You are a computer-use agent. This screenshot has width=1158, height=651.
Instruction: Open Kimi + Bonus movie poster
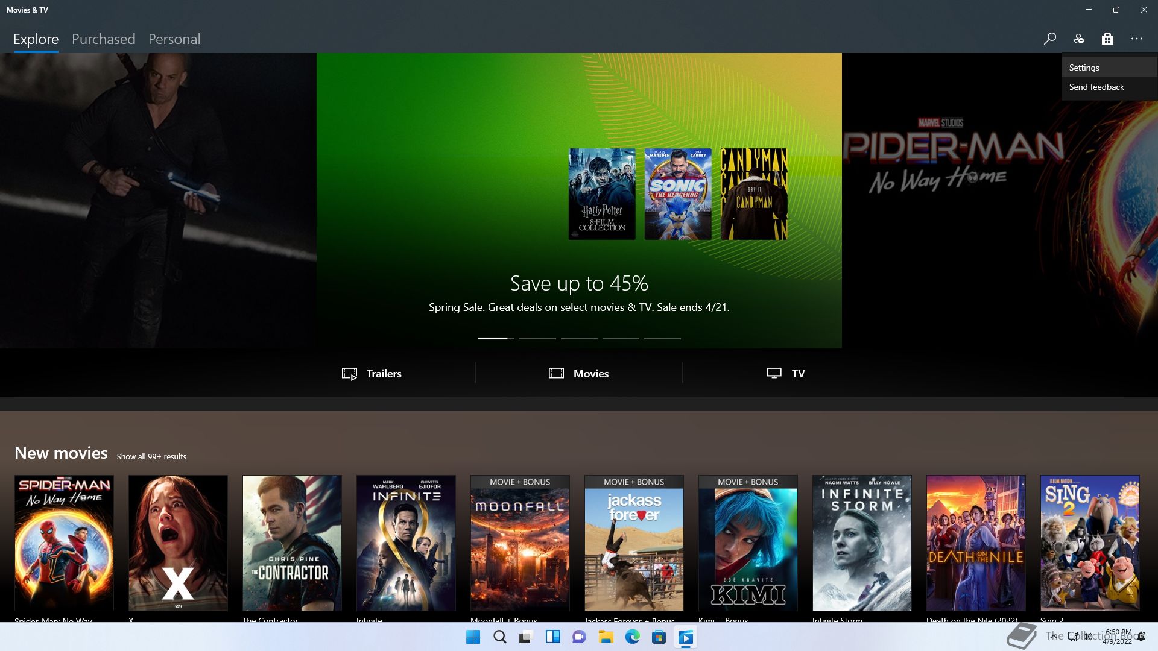coord(748,543)
